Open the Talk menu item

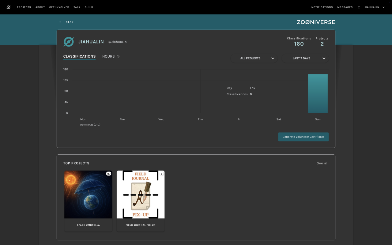coord(77,7)
